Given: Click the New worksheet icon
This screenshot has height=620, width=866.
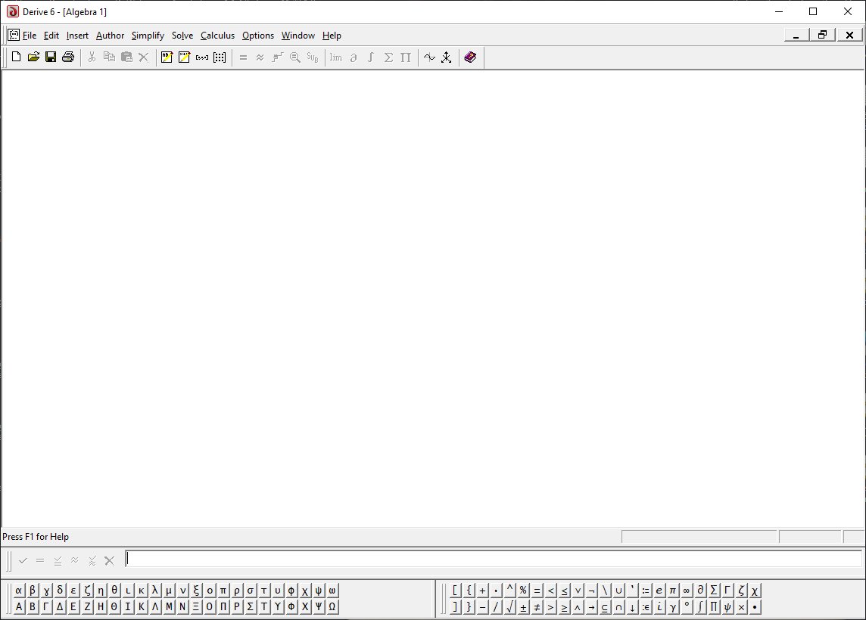Looking at the screenshot, I should pos(16,57).
